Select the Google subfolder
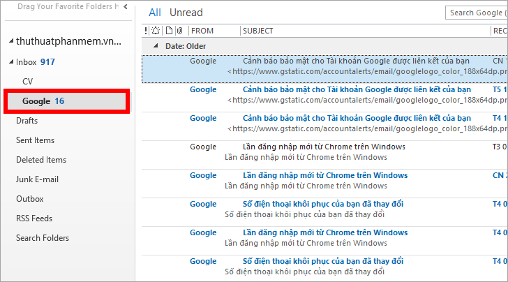508x282 pixels. coord(67,101)
